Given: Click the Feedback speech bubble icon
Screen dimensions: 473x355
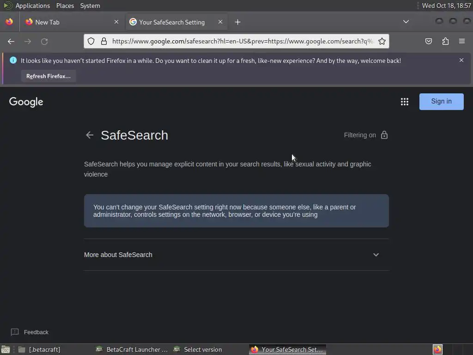Looking at the screenshot, I should (x=15, y=332).
